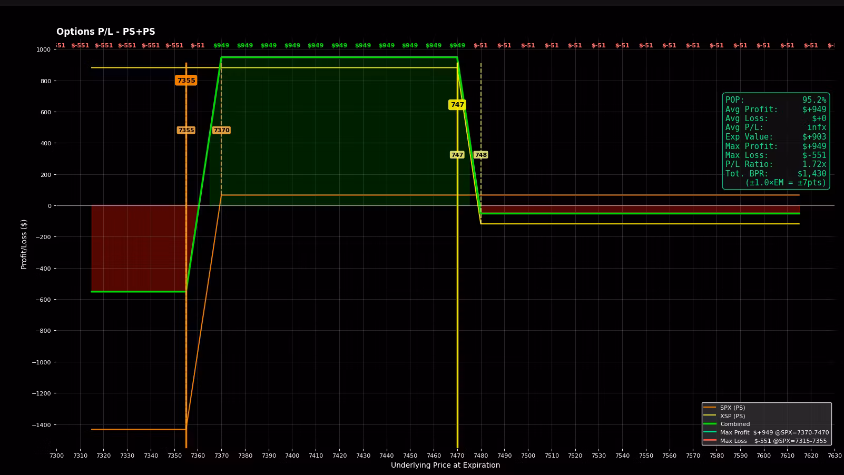Click the large bold orange 7355 marker label
This screenshot has width=844, height=475.
point(186,81)
